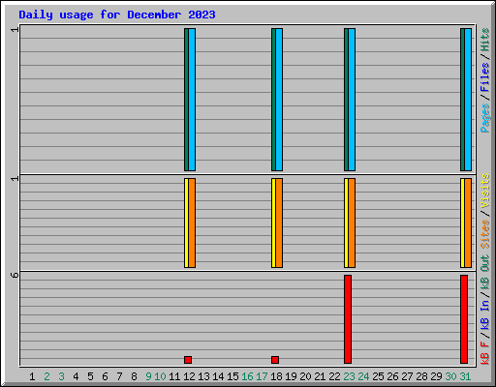Click green day label '10' on the x-axis

pyautogui.click(x=160, y=376)
